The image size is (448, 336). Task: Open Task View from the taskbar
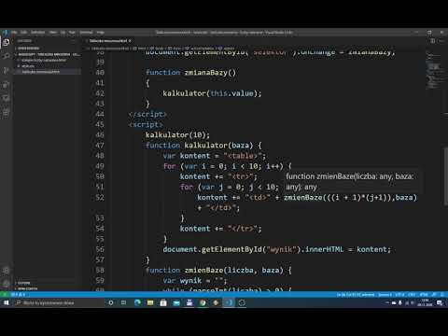[124, 302]
